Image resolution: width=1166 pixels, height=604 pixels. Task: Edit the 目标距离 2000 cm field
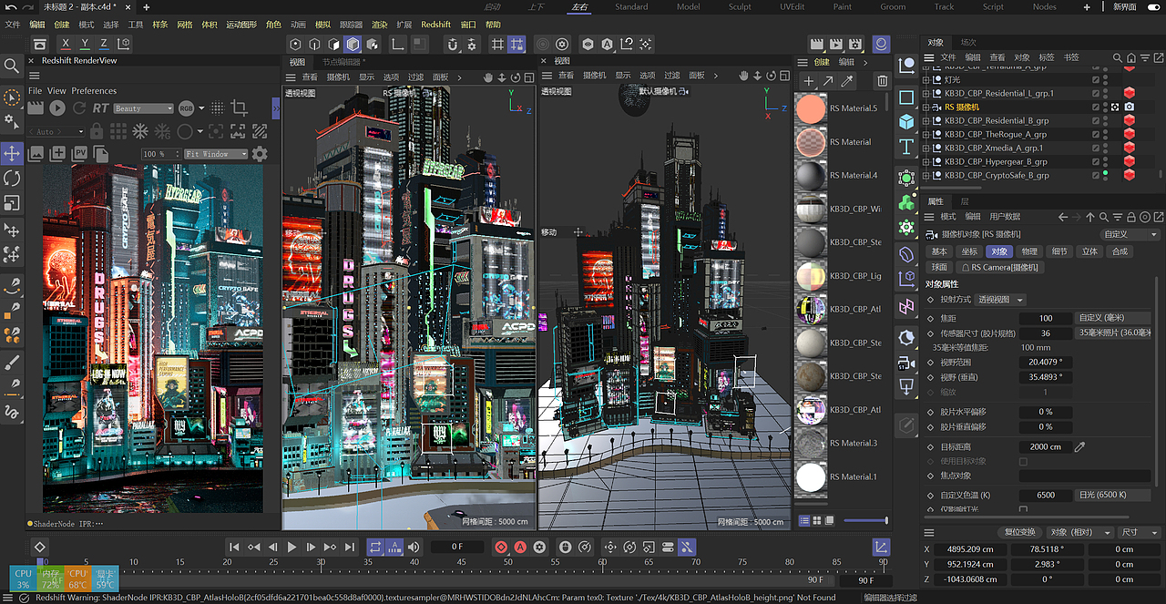click(1045, 447)
